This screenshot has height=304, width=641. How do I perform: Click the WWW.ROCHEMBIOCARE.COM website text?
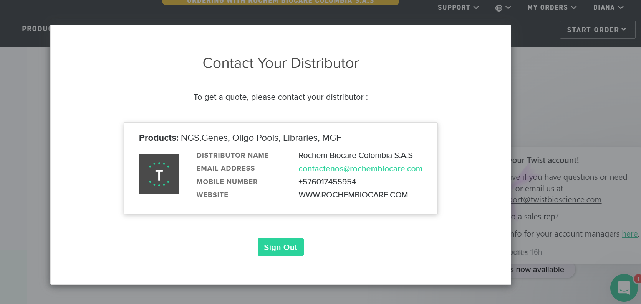click(x=353, y=195)
